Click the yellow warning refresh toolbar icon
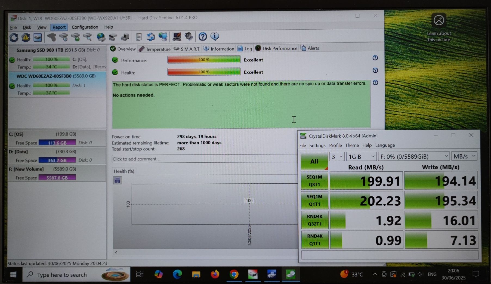 click(x=26, y=37)
